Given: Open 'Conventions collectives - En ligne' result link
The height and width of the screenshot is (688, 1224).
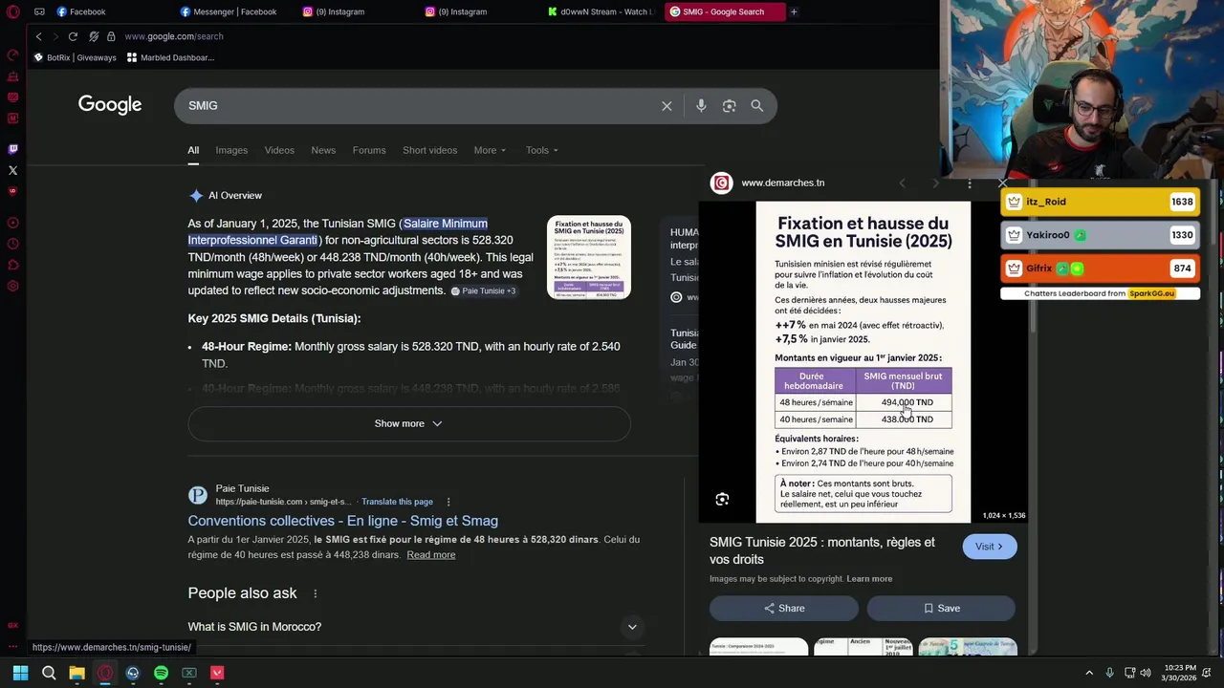Looking at the screenshot, I should [343, 521].
